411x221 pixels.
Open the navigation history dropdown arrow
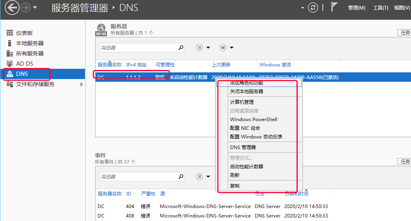click(35, 7)
